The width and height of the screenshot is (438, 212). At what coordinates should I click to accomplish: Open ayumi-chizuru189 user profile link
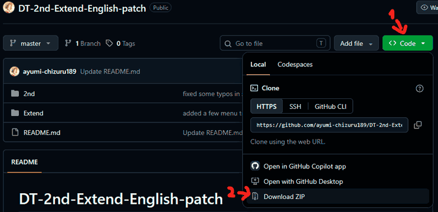click(x=50, y=72)
